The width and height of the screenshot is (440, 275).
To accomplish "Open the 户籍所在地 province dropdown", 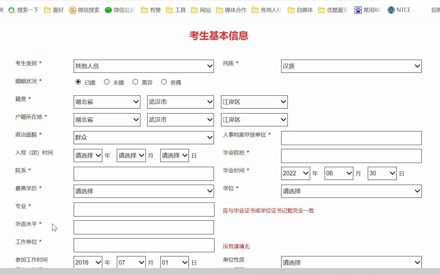I will [x=107, y=120].
